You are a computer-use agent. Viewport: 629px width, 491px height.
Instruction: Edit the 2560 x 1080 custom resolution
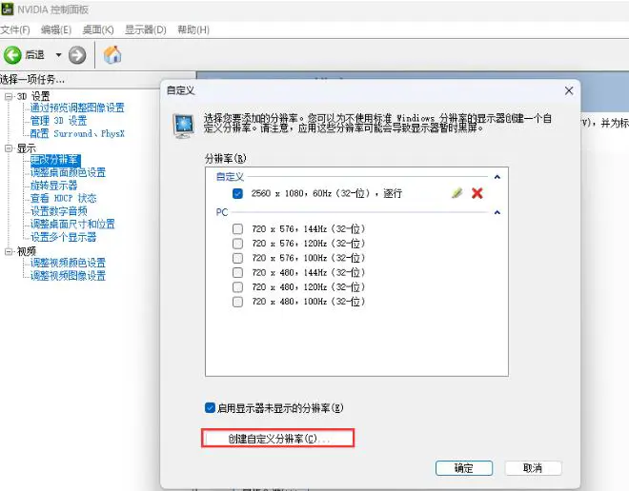click(457, 193)
